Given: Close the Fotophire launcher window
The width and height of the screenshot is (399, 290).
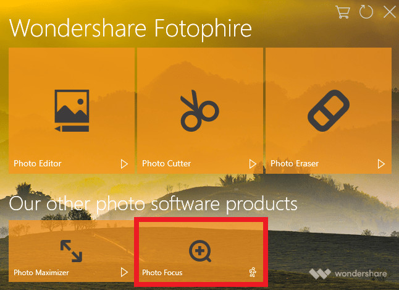Looking at the screenshot, I should (389, 12).
